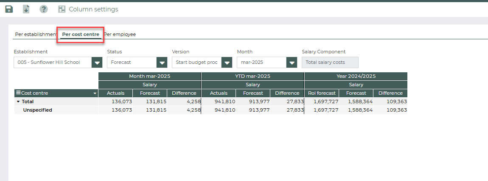Click the Month mar-2025 column group header
Viewport: 488px width, 181px height.
click(149, 76)
